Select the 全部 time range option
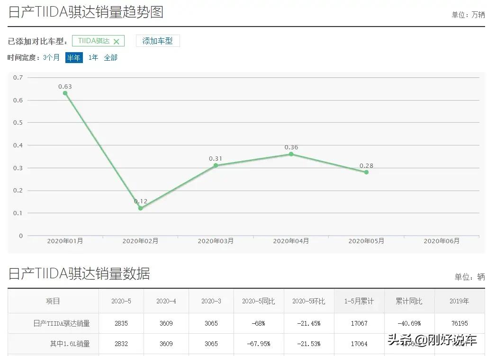The width and height of the screenshot is (487, 356). (x=110, y=57)
